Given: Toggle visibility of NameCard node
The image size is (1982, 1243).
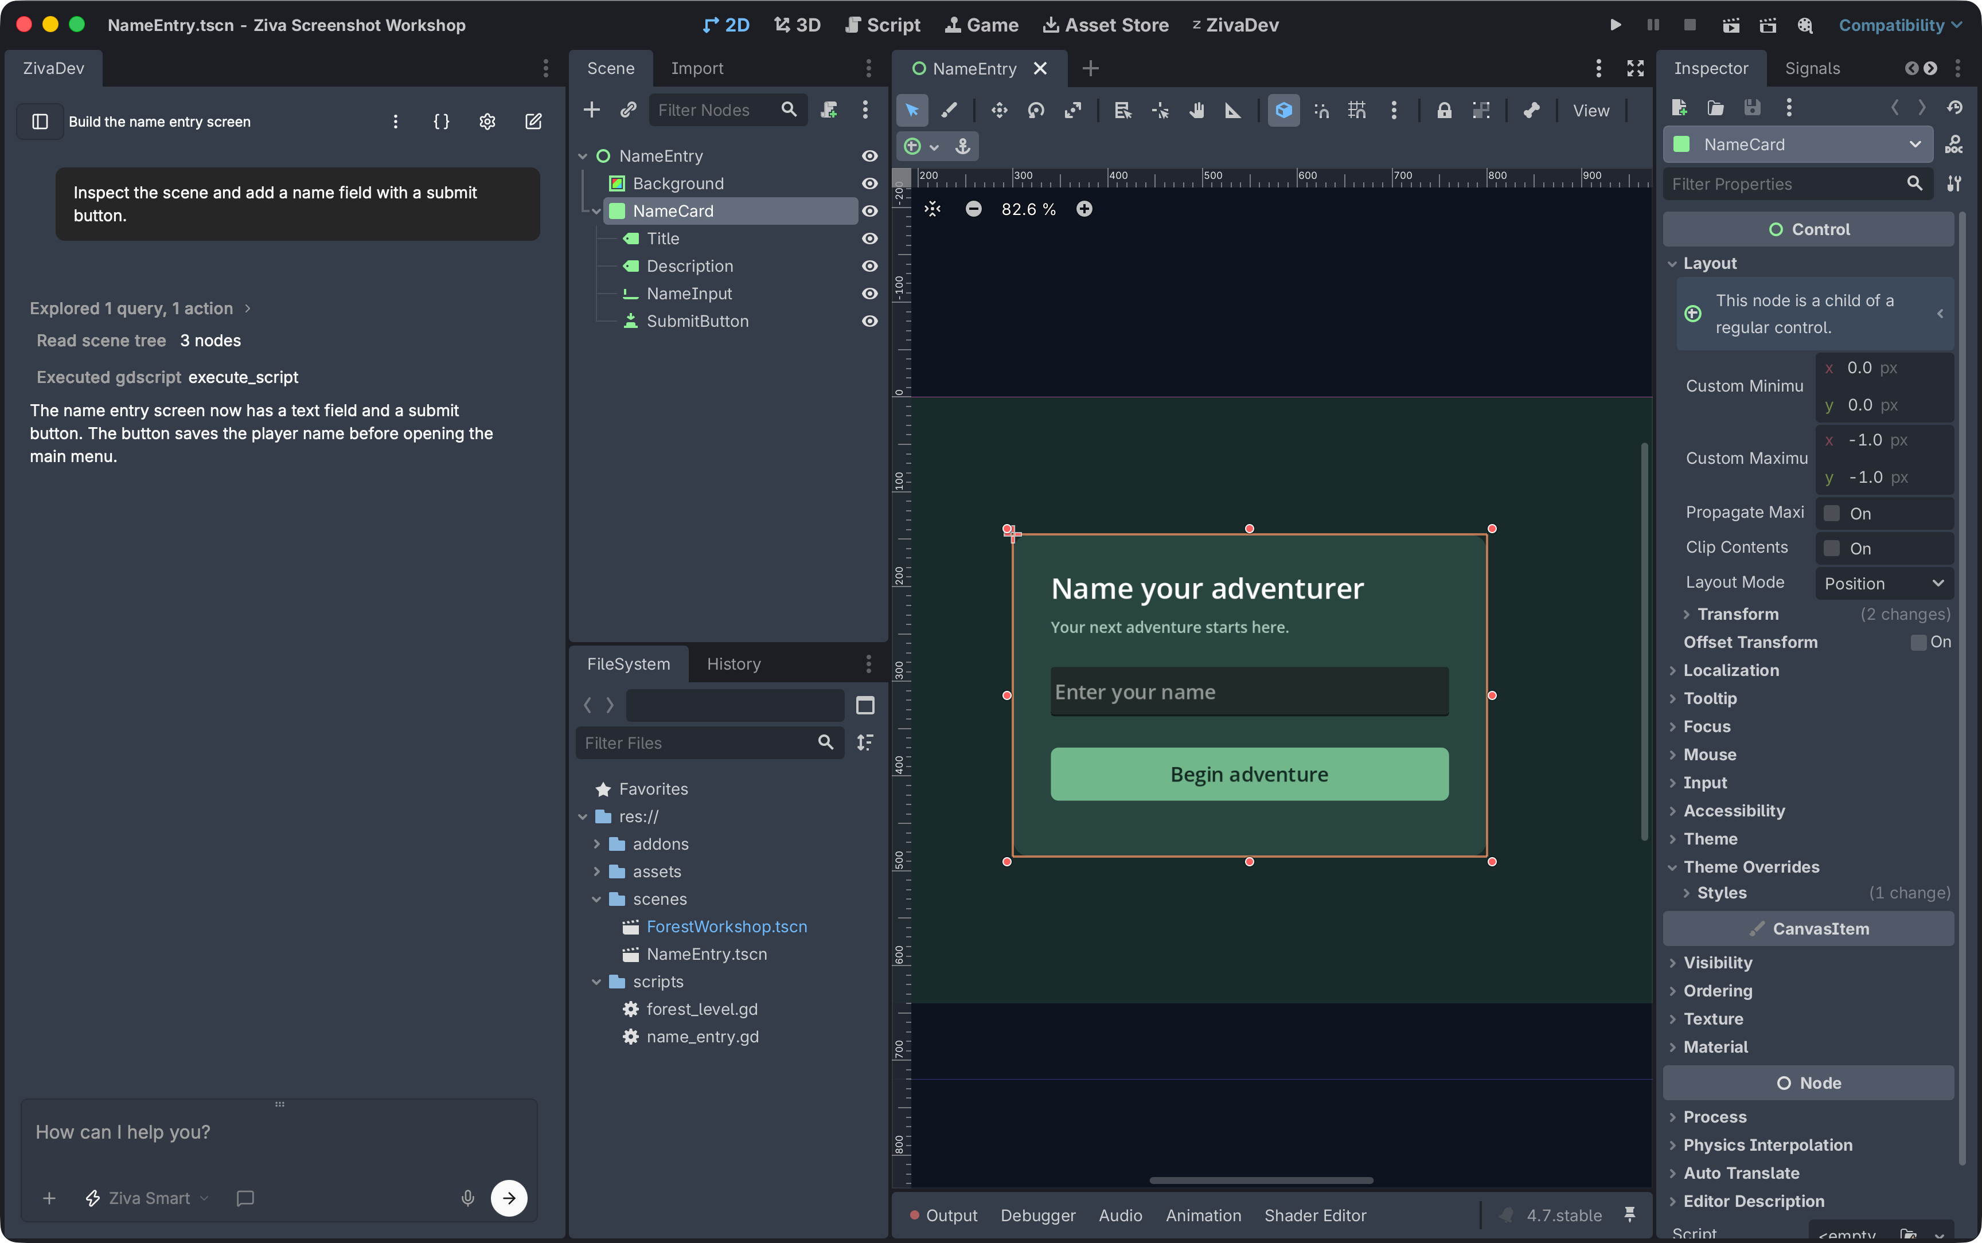Looking at the screenshot, I should point(870,212).
